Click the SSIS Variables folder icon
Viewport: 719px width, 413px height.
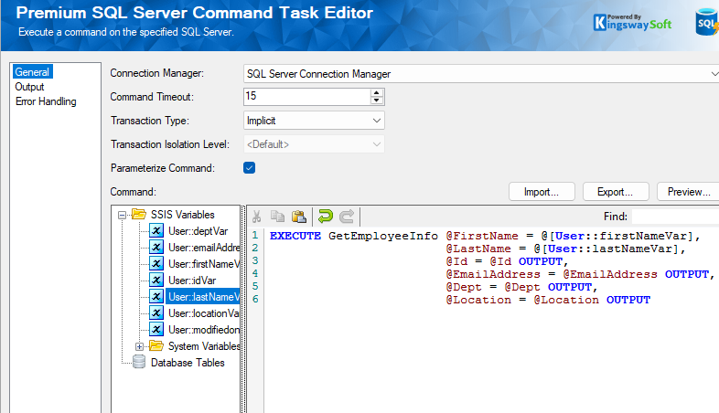click(x=139, y=215)
